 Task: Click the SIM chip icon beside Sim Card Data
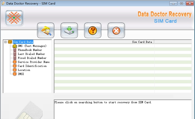coord(10,42)
